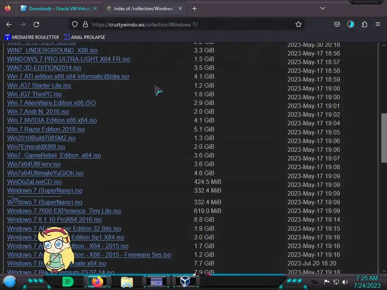Open WinDoZaLiveCD.iso link
This screenshot has height=290, width=387.
click(x=34, y=182)
